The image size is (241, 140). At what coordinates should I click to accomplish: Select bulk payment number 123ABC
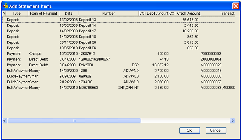(119, 82)
